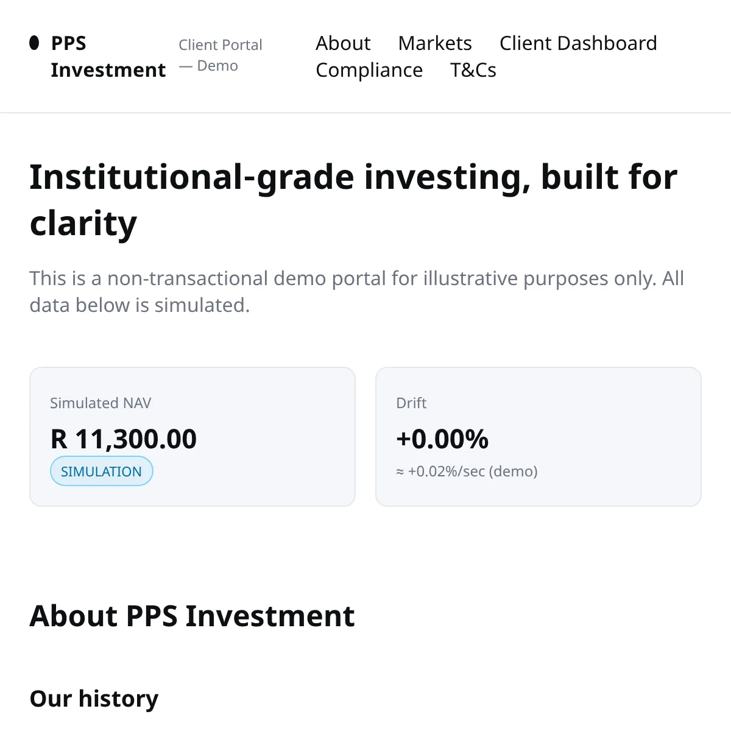The width and height of the screenshot is (731, 731).
Task: Click the Simulated NAV label
Action: pyautogui.click(x=101, y=403)
